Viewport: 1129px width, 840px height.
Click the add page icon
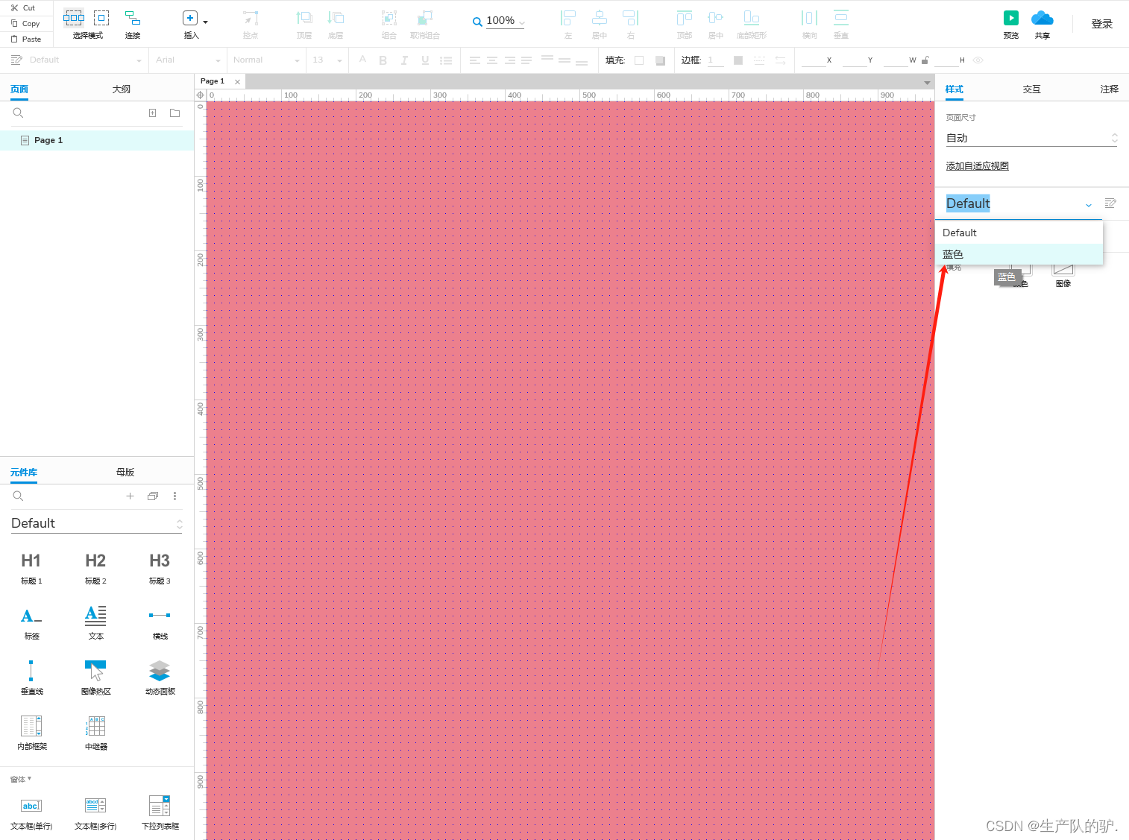pos(152,113)
